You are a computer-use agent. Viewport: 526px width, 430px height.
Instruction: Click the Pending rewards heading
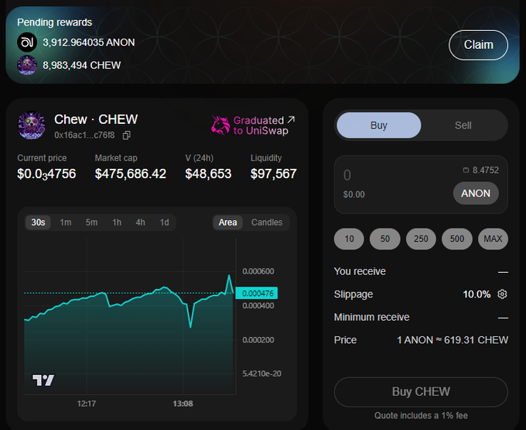coord(55,22)
